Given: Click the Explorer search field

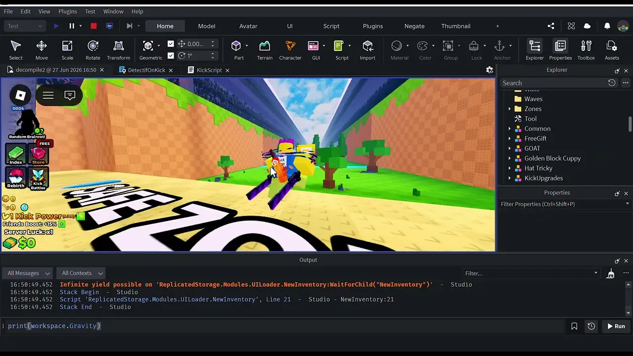Looking at the screenshot, I should click(554, 83).
